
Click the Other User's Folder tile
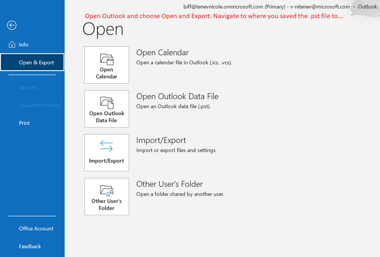tap(107, 196)
